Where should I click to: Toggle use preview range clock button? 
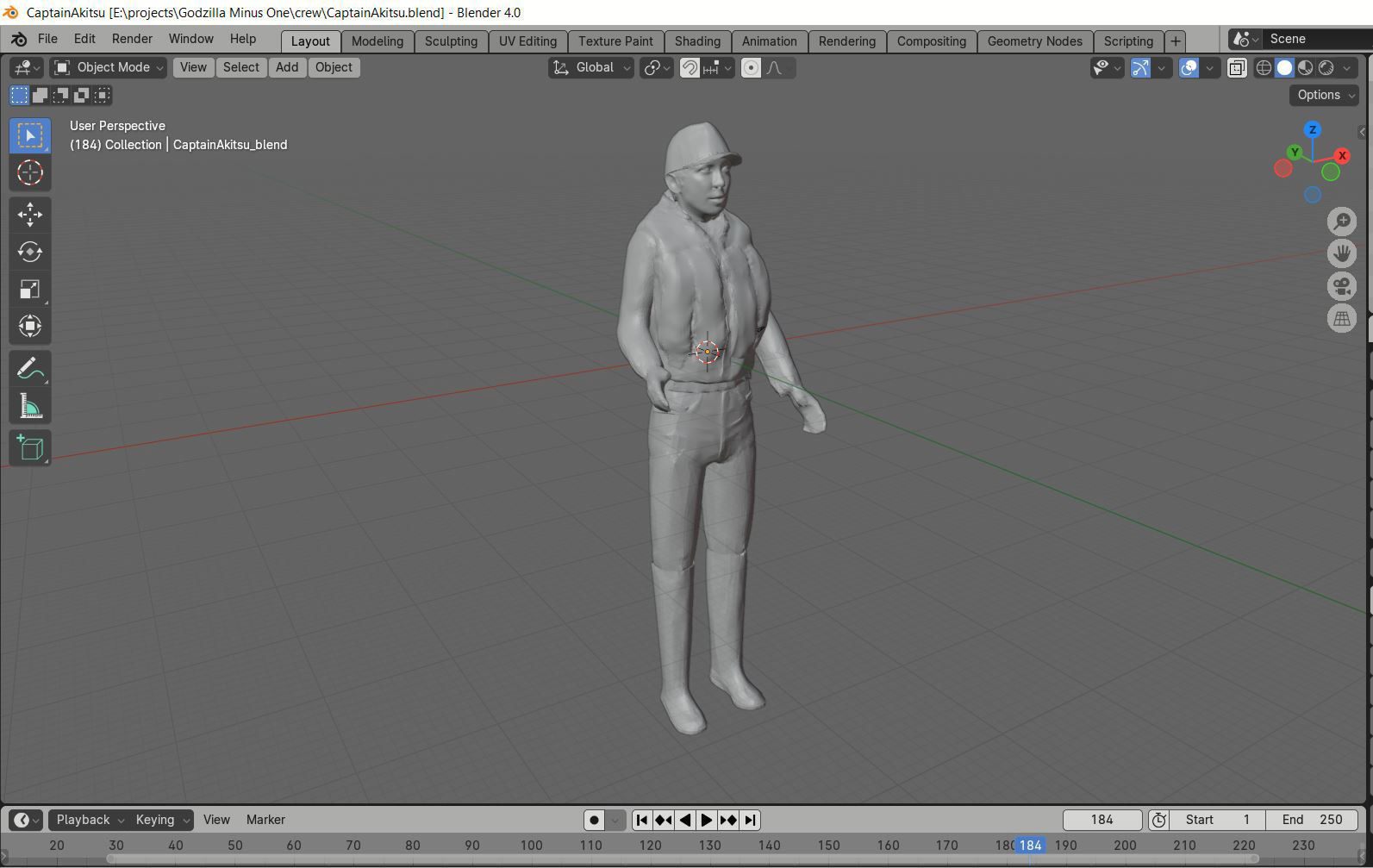(x=1159, y=820)
